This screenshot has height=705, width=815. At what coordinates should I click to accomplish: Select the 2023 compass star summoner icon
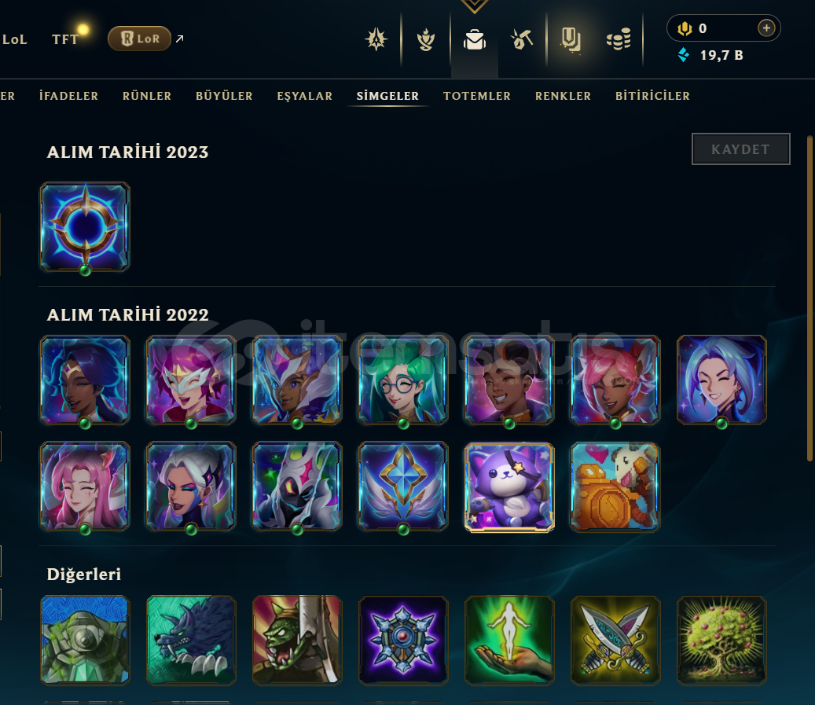click(x=85, y=226)
